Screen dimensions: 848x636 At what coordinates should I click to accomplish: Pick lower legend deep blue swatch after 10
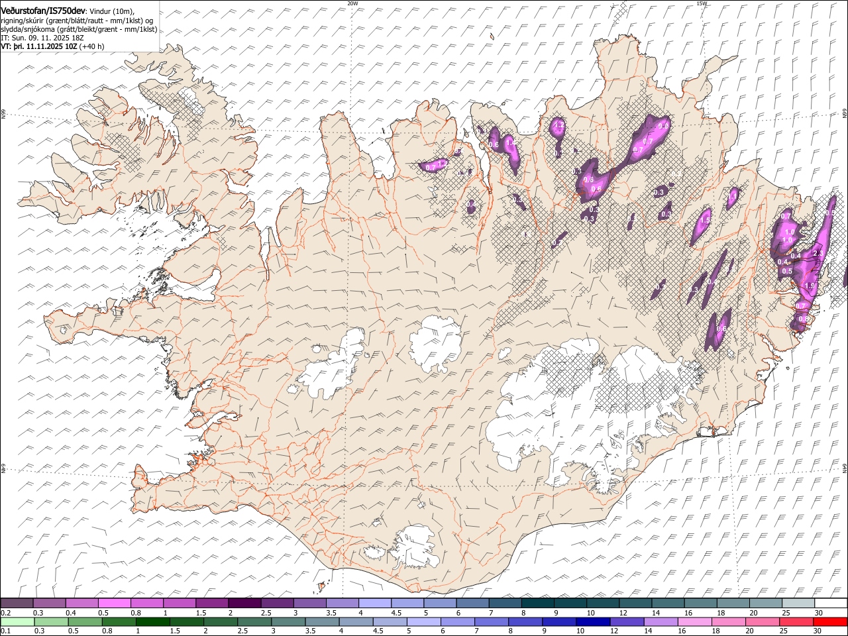592,621
